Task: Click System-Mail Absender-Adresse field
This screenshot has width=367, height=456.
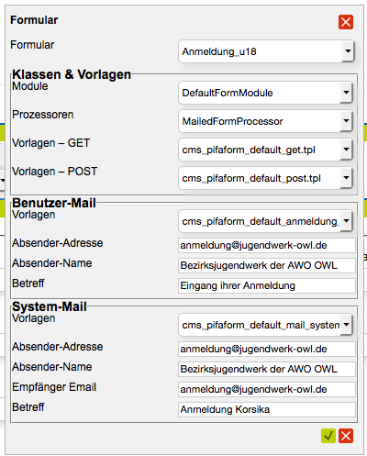Action: [x=267, y=349]
